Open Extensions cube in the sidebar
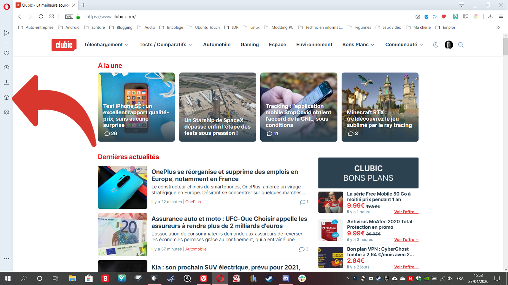 click(6, 98)
